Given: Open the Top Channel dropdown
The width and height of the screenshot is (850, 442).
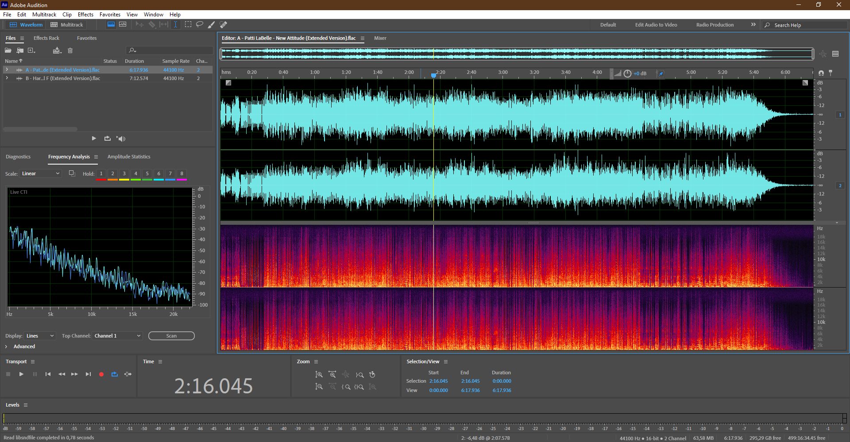Looking at the screenshot, I should pos(117,336).
